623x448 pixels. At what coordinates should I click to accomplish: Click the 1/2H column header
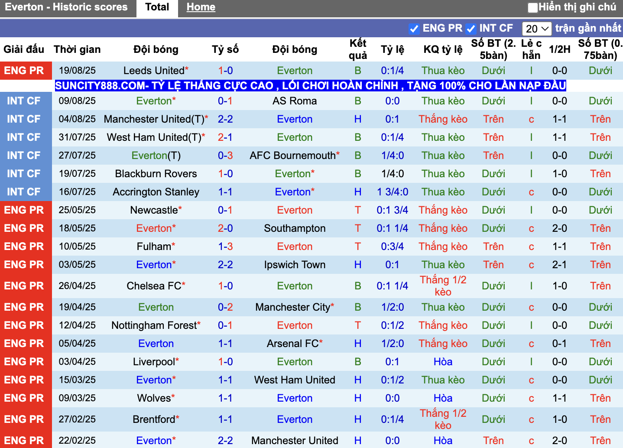click(x=560, y=49)
